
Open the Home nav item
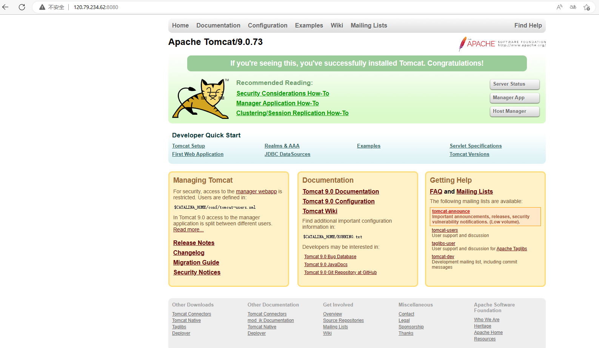[180, 25]
